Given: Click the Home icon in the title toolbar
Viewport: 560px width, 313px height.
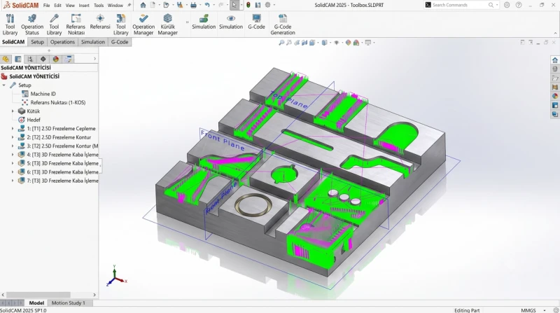Looking at the screenshot, I should [143, 5].
